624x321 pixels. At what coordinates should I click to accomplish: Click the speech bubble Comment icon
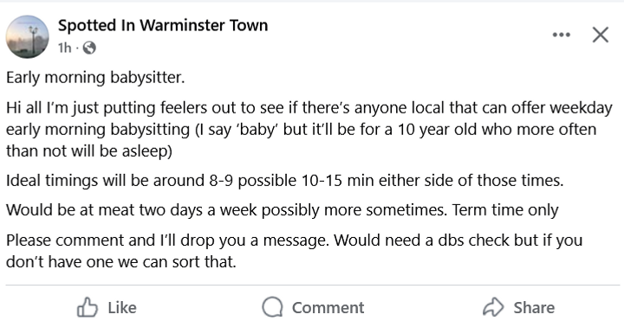(273, 307)
